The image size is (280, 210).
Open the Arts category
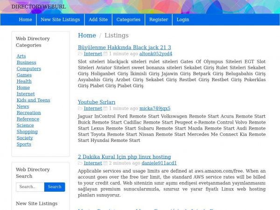click(x=21, y=56)
